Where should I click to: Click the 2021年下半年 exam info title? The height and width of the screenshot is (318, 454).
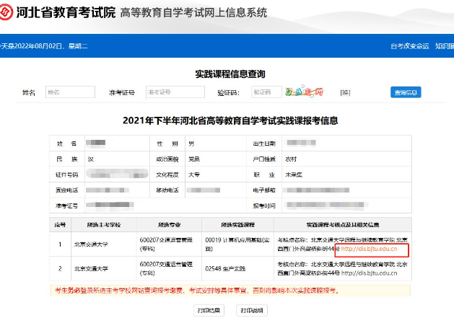(x=230, y=120)
